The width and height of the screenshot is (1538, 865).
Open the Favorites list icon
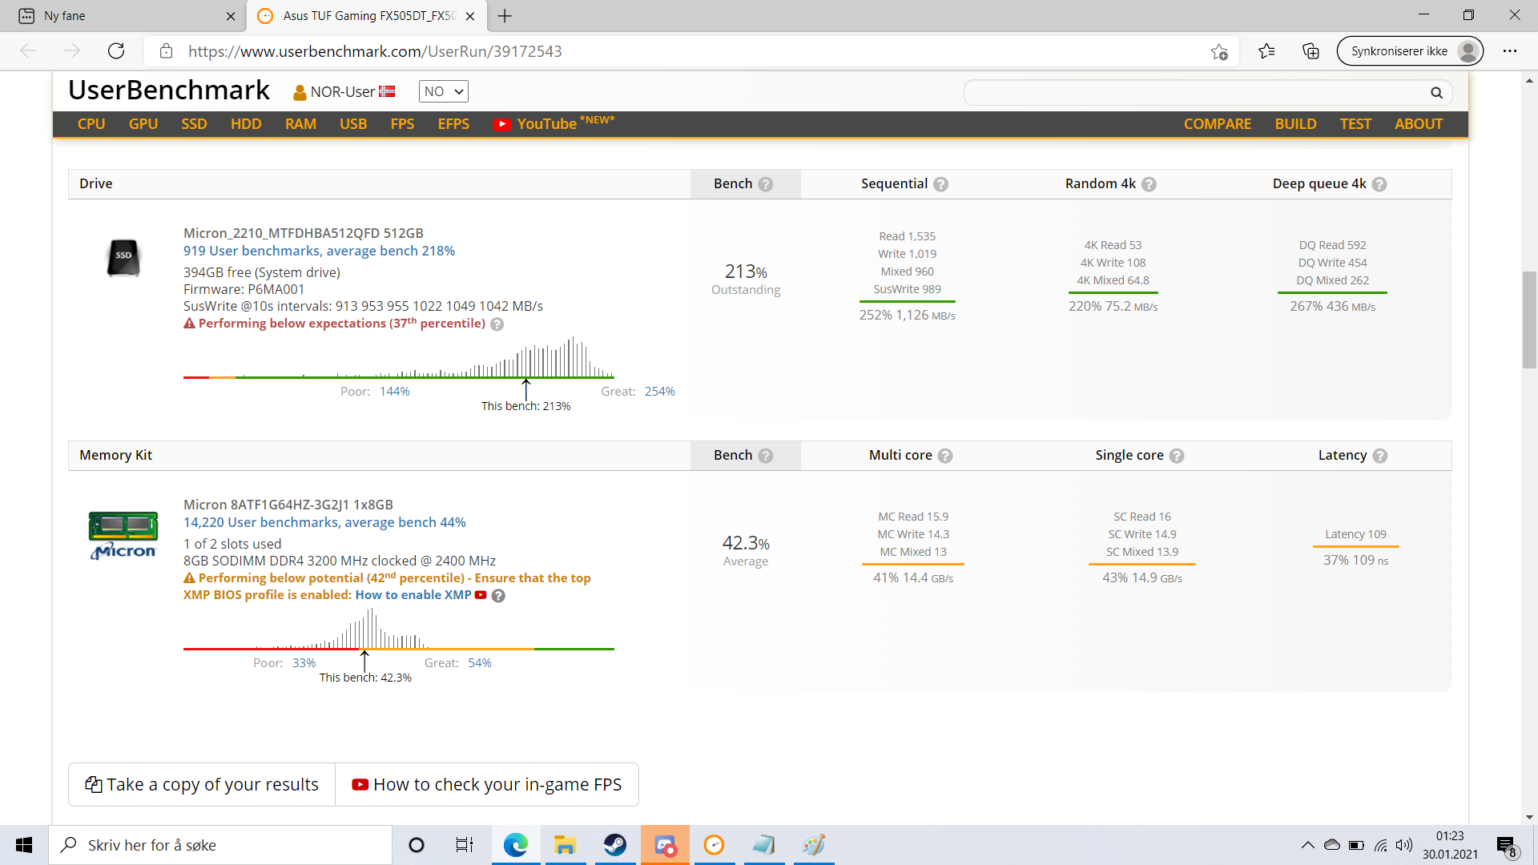1266,51
